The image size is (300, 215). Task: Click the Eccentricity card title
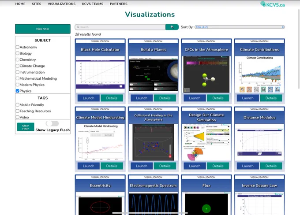pos(100,185)
